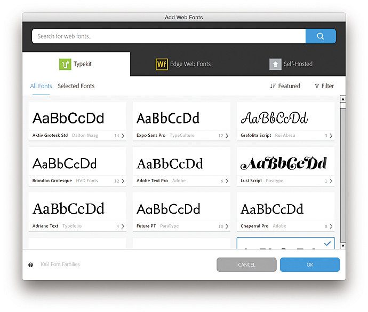Select the Aktiv Grotesk Std font preview
Screen dimensions: 368x312
(77, 116)
